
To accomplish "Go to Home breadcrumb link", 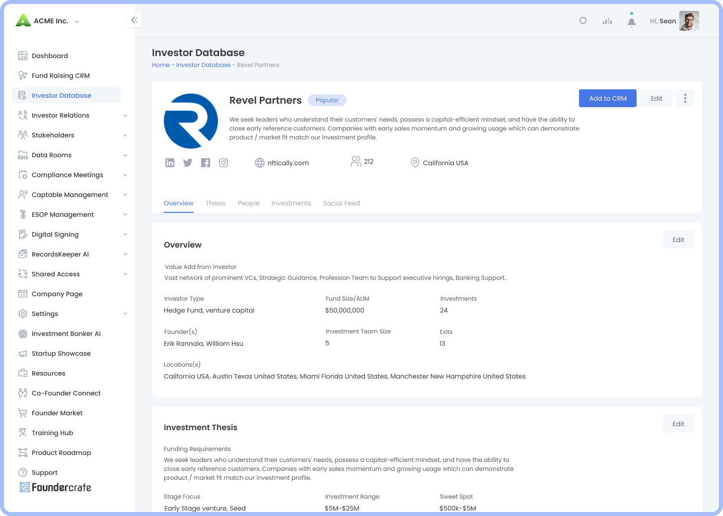I will 161,65.
